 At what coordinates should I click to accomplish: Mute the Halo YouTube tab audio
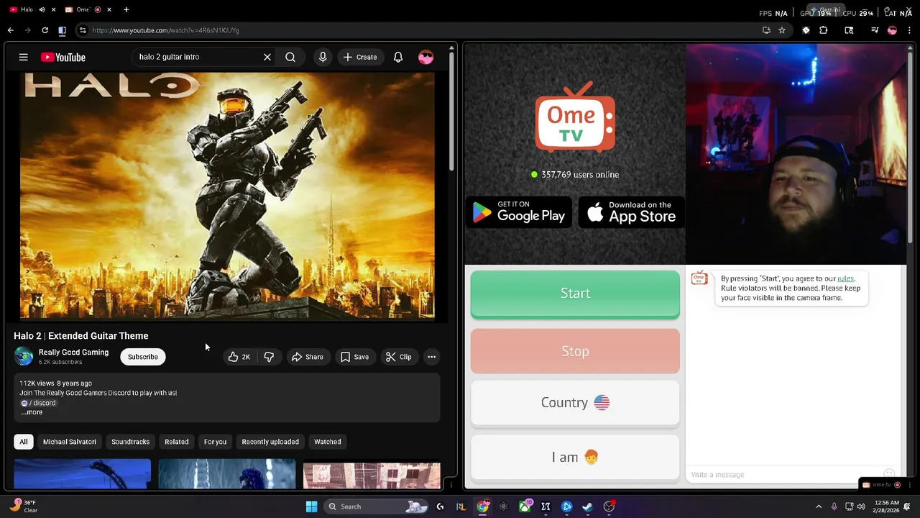coord(42,9)
